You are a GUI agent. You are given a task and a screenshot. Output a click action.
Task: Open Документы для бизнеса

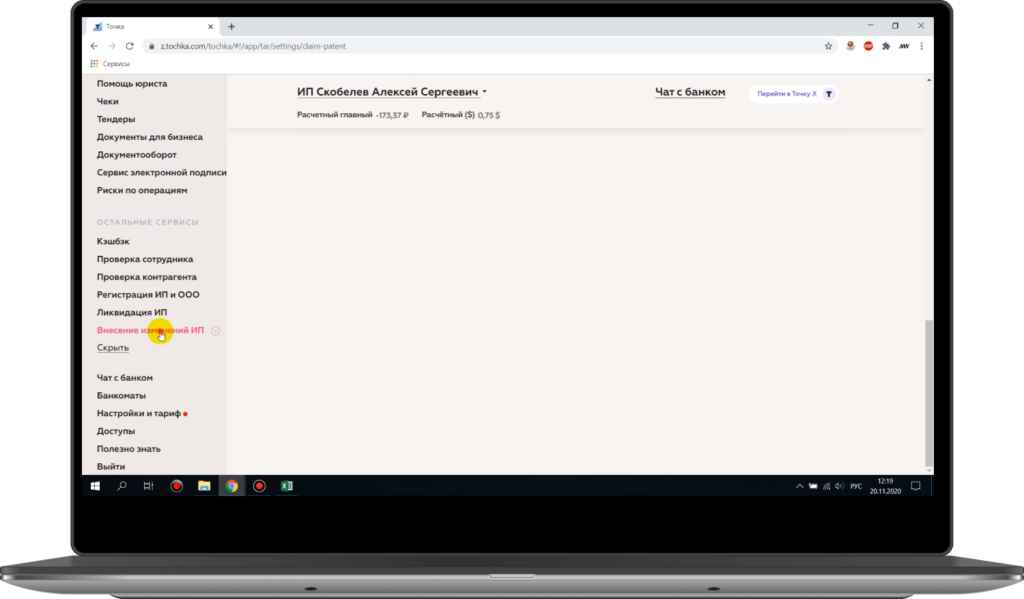150,137
